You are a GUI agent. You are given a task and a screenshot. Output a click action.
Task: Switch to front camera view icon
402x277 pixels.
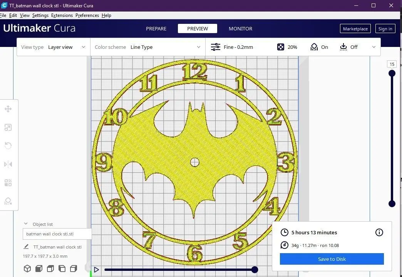coord(39,268)
